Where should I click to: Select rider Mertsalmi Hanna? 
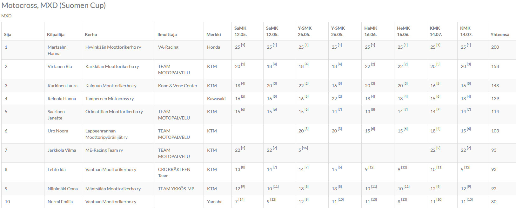[x=57, y=50]
